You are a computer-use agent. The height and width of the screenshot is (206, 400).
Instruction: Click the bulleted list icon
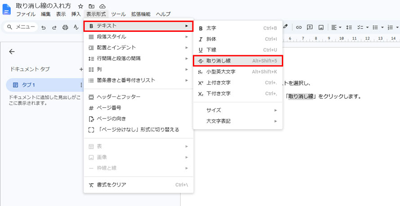(x=375, y=27)
